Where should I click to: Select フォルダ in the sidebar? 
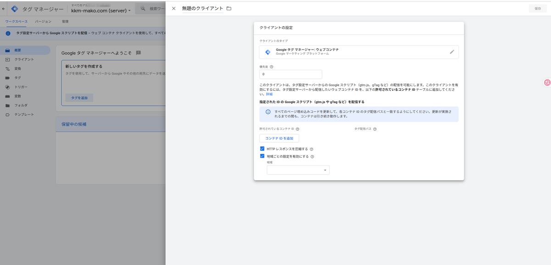(25, 105)
